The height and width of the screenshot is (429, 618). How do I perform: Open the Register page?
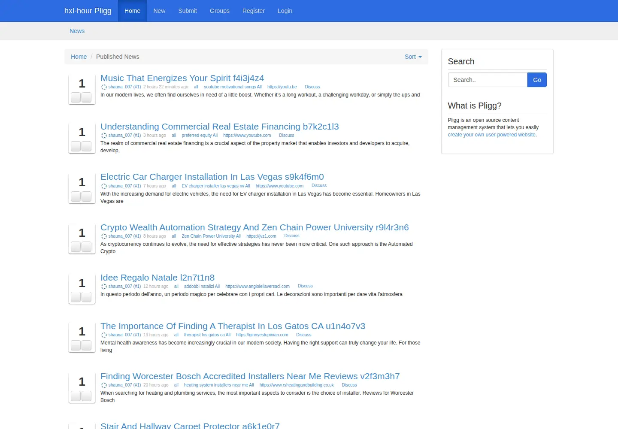pos(254,11)
